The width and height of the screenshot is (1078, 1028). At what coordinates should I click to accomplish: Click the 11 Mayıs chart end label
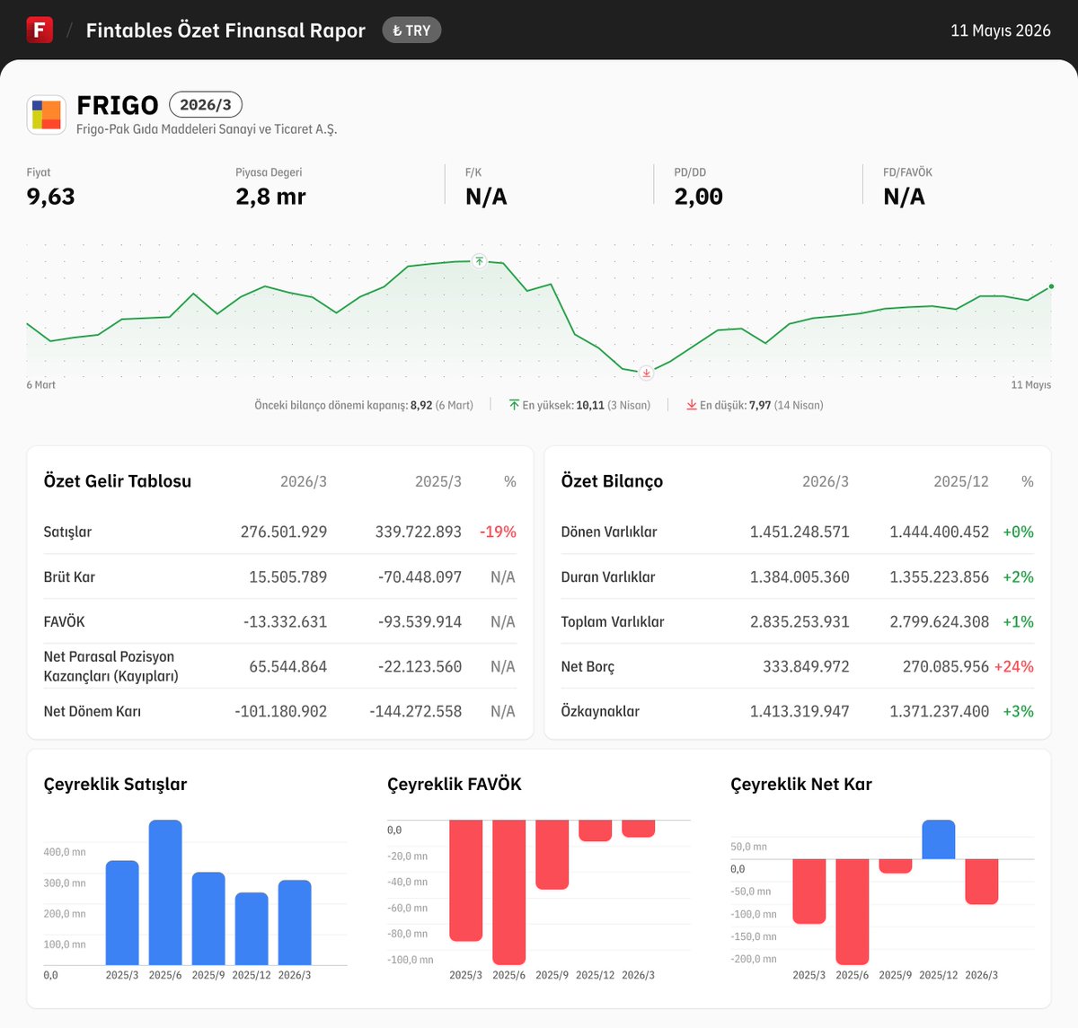[1031, 385]
